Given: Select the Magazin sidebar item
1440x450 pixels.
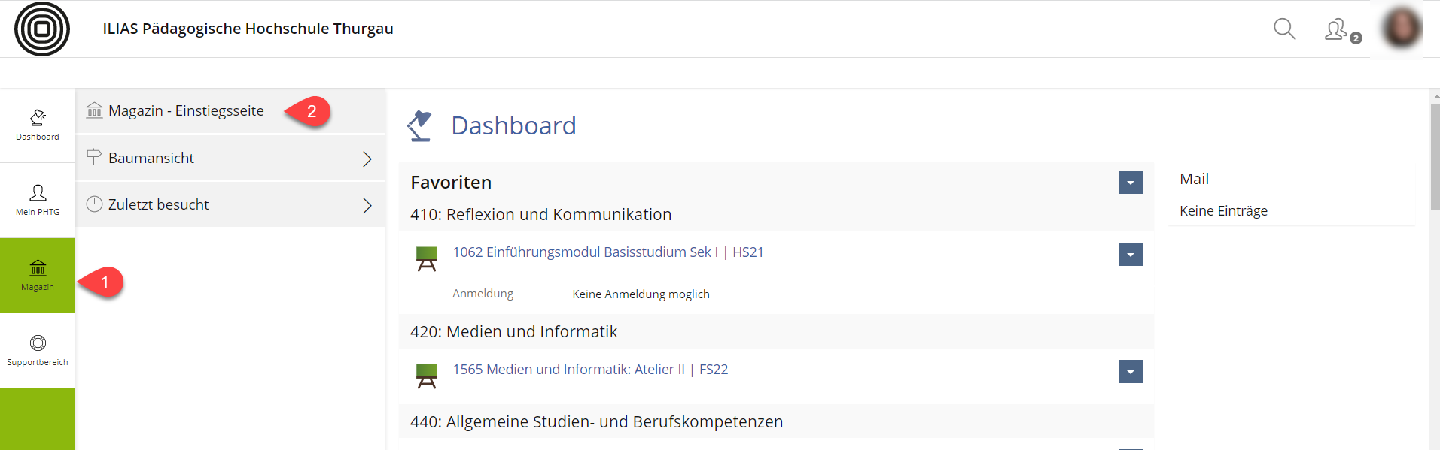Looking at the screenshot, I should coord(38,275).
